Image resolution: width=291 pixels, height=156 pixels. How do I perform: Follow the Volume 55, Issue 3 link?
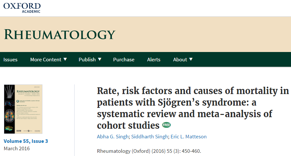pyautogui.click(x=26, y=141)
